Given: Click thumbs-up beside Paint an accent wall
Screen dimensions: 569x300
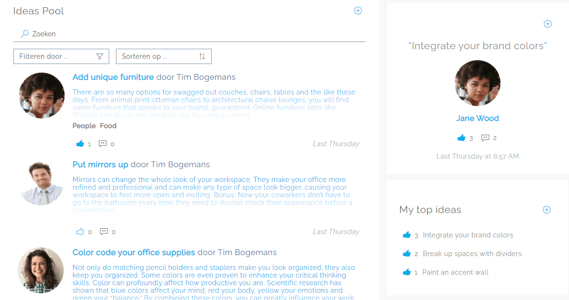Looking at the screenshot, I should (407, 272).
